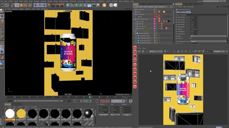Click the Floor/environment icon
This screenshot has width=229, height=128.
89,5
